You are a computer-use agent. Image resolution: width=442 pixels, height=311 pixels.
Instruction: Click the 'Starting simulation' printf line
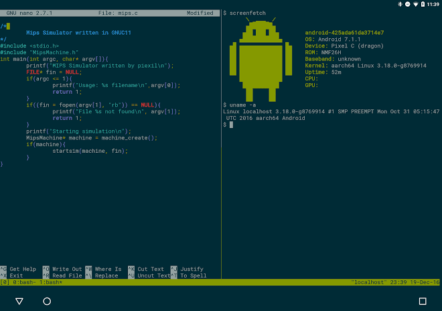[78, 131]
